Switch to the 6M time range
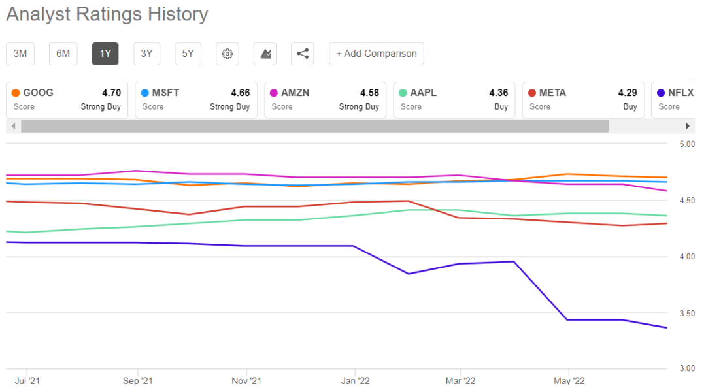This screenshot has height=390, width=706. [x=63, y=54]
